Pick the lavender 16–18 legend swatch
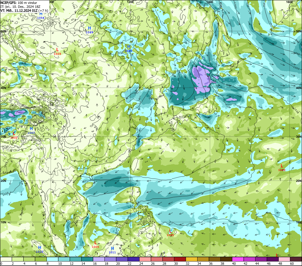Screen dimensions: 302x266 (x=99, y=259)
